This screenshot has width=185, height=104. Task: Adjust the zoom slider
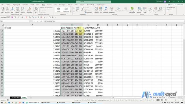[x=175, y=100]
